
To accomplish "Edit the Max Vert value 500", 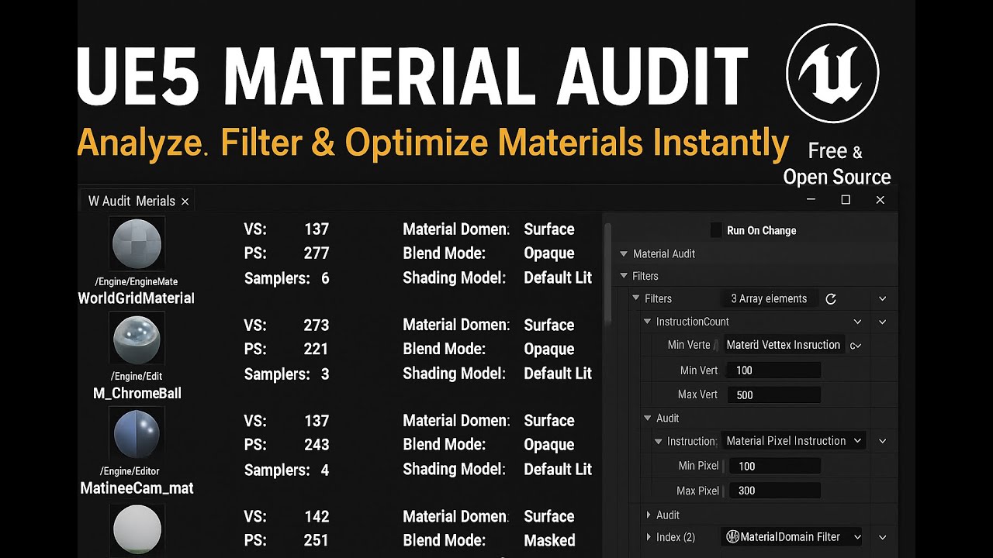I will (773, 394).
